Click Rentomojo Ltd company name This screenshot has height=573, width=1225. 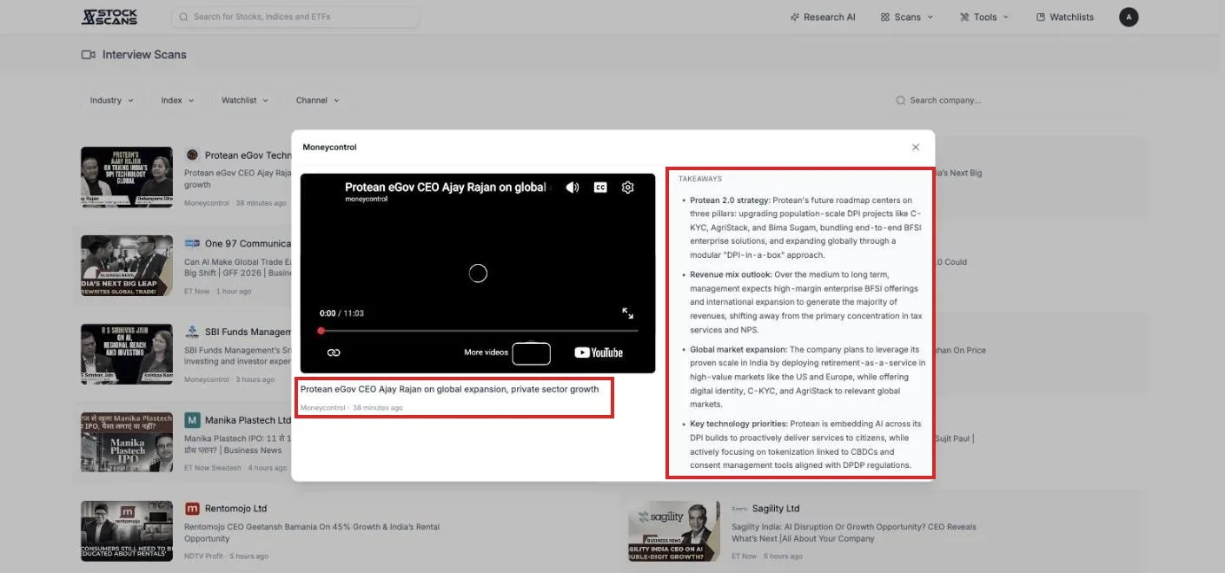pyautogui.click(x=235, y=509)
